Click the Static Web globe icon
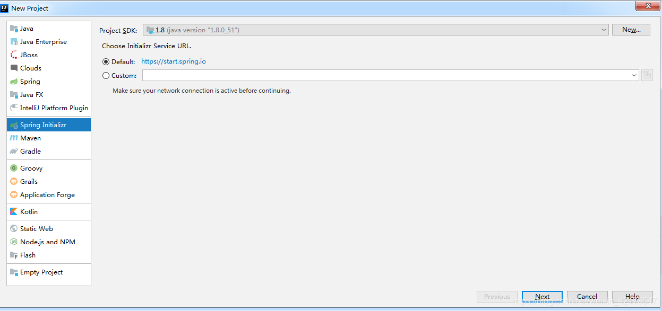Viewport: 662px width, 311px height. tap(14, 229)
